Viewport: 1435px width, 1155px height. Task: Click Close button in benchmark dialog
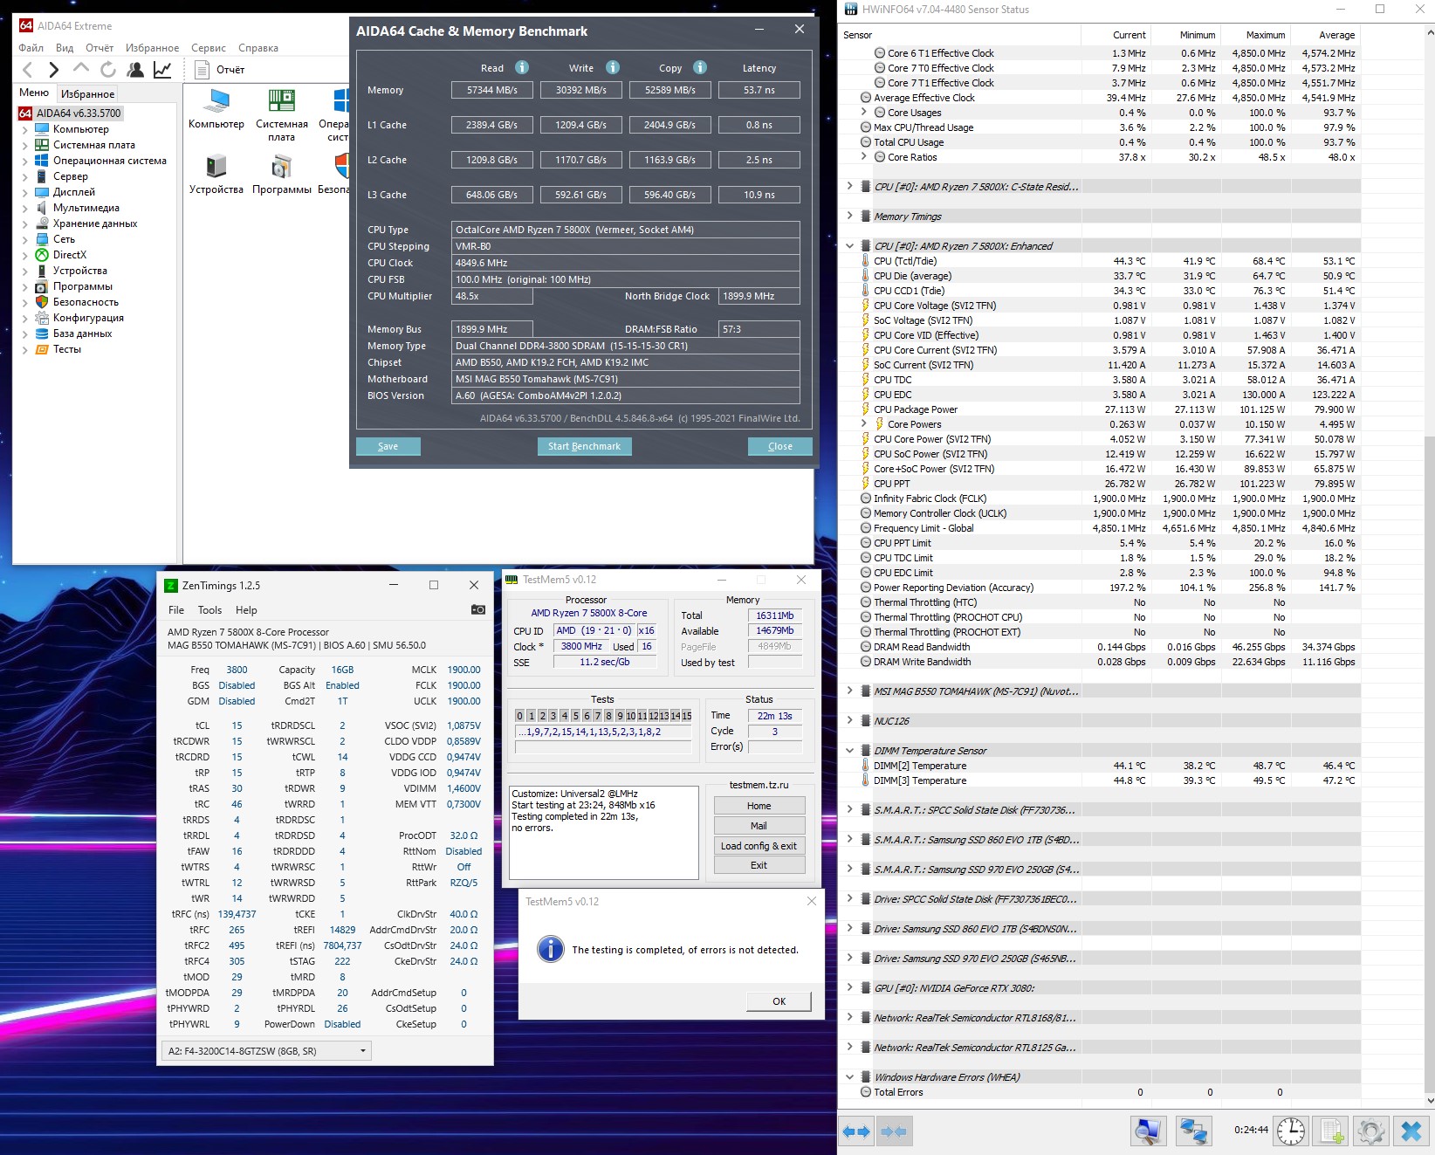point(780,446)
